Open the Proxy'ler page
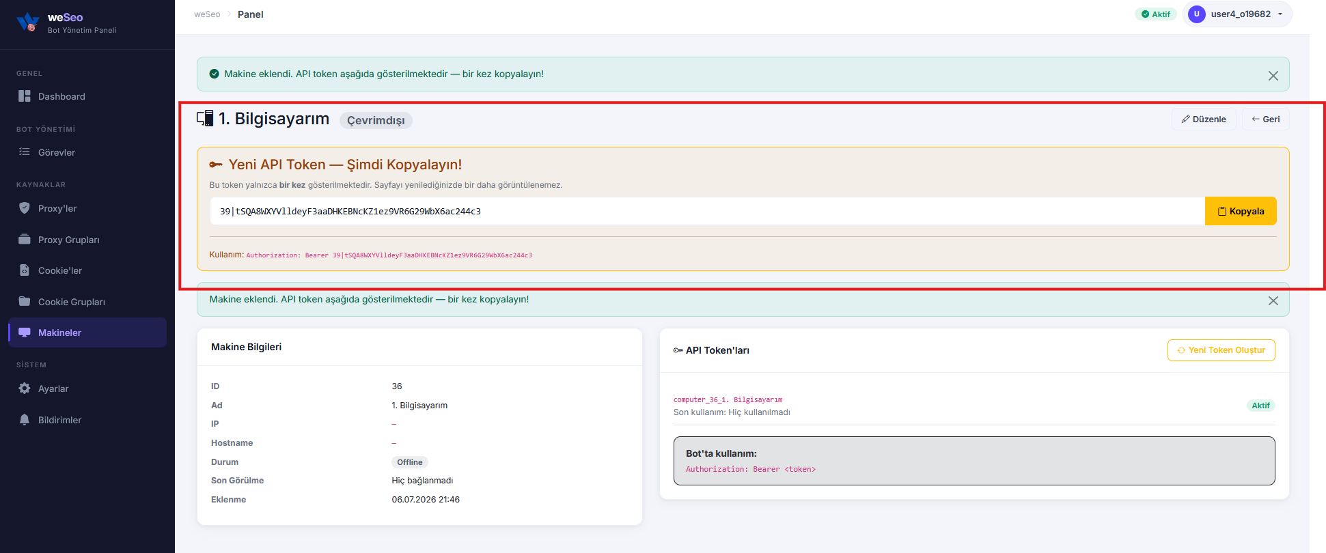This screenshot has height=553, width=1326. point(87,208)
